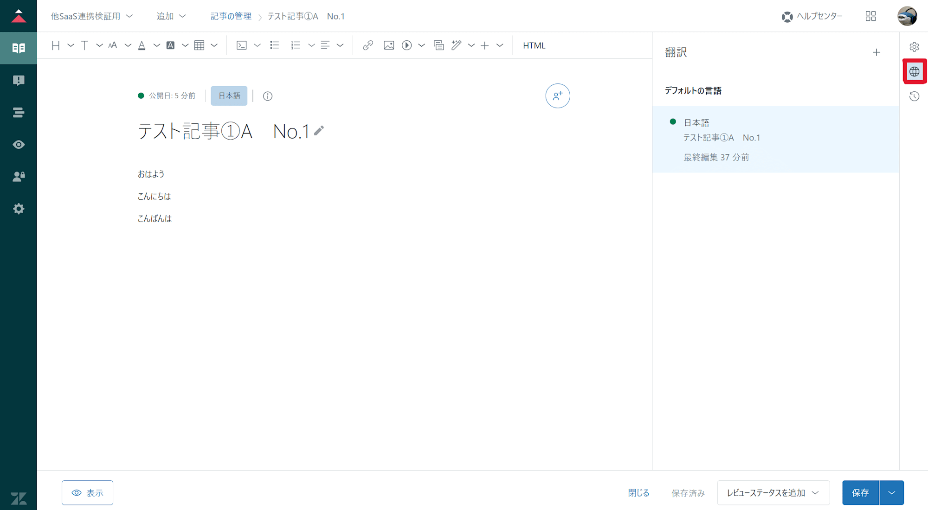This screenshot has height=510, width=928.
Task: Click the 表示 preview button
Action: point(87,492)
